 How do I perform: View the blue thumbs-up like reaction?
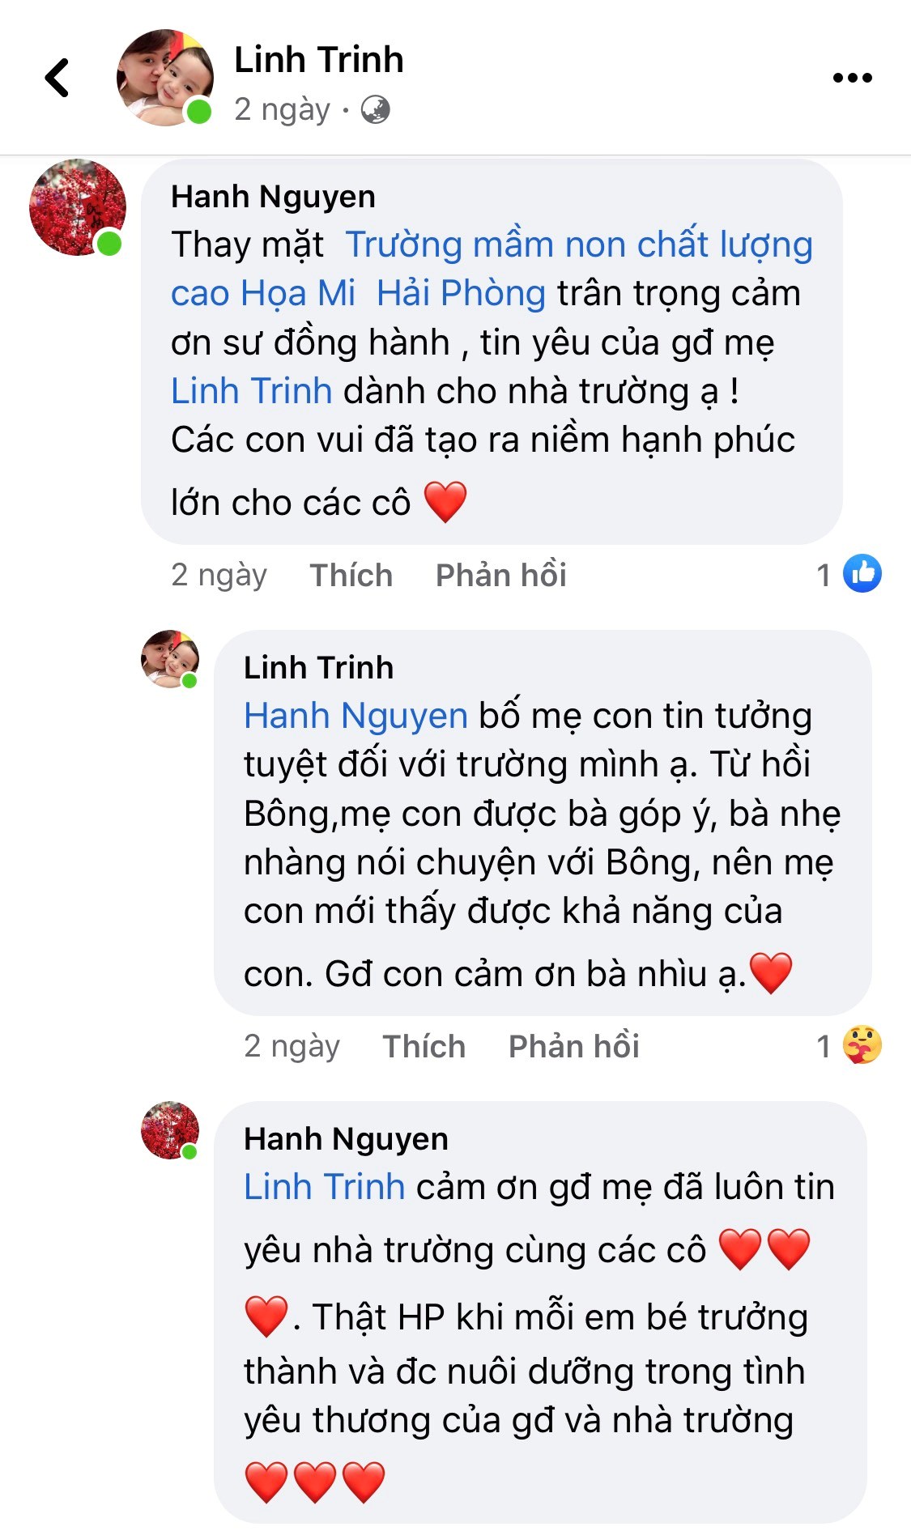(x=862, y=574)
